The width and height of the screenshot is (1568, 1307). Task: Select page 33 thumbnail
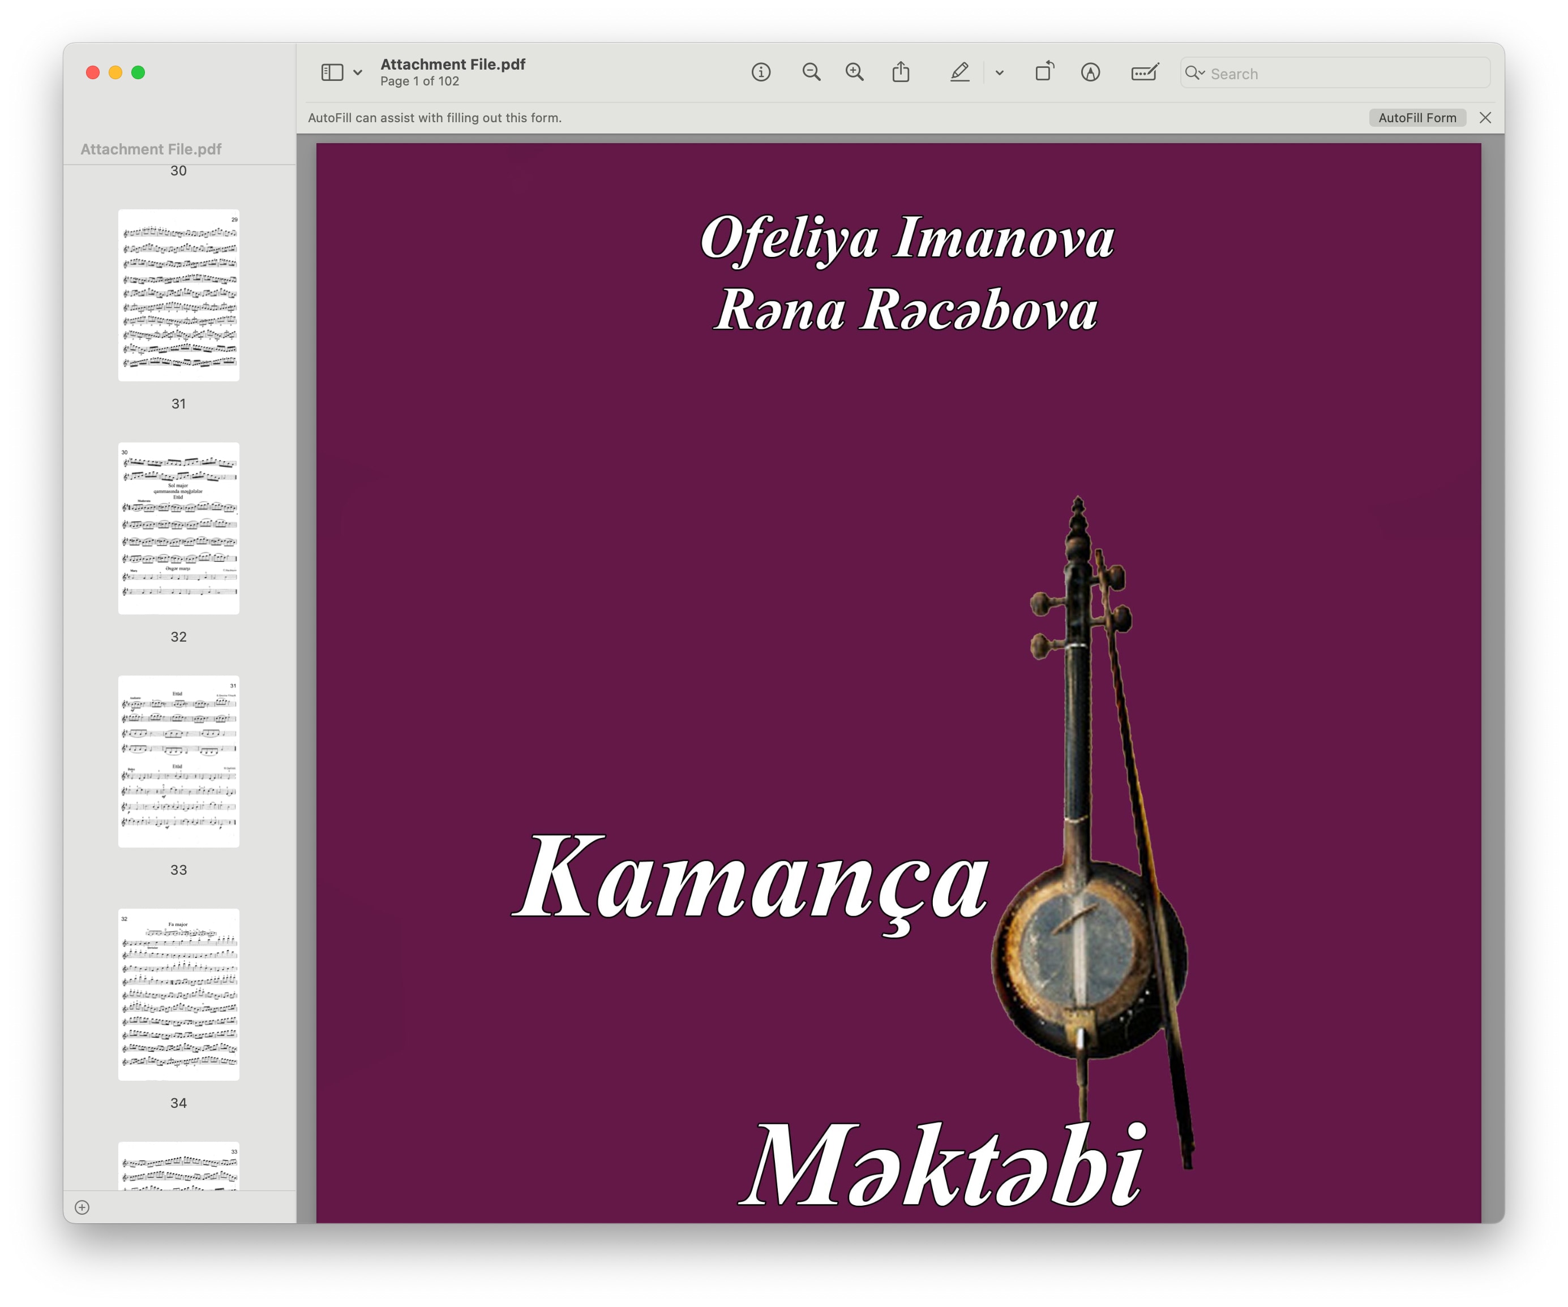coord(178,762)
